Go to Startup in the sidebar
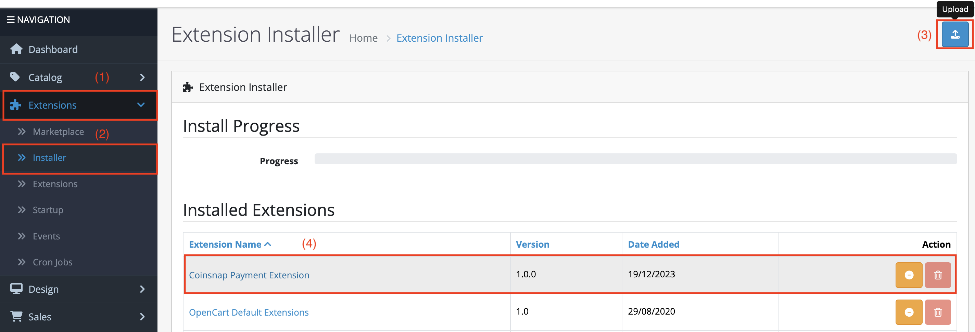Viewport: 975px width, 332px height. tap(48, 210)
